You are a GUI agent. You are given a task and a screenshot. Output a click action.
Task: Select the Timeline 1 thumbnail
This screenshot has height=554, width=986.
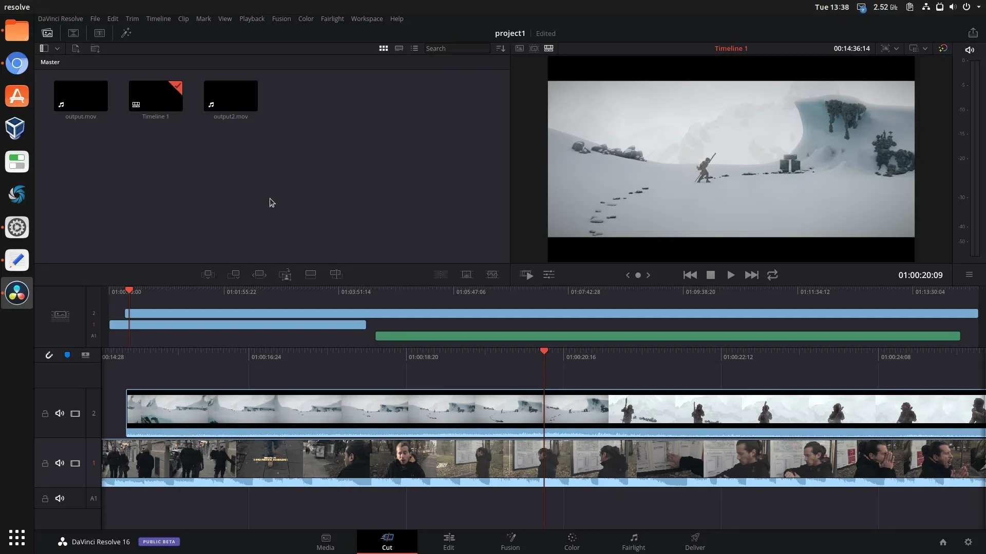point(156,96)
